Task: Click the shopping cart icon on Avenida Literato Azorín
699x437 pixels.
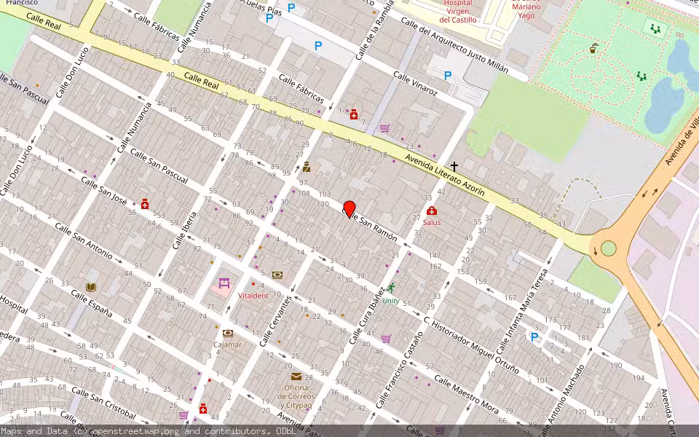Action: pyautogui.click(x=384, y=127)
